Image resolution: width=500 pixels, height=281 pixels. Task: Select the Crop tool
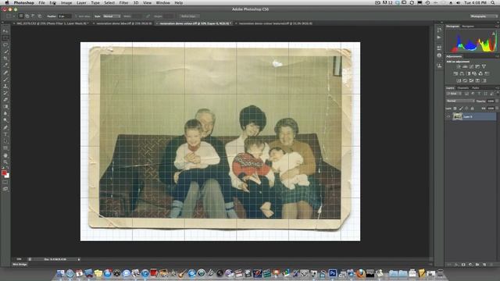tap(5, 59)
